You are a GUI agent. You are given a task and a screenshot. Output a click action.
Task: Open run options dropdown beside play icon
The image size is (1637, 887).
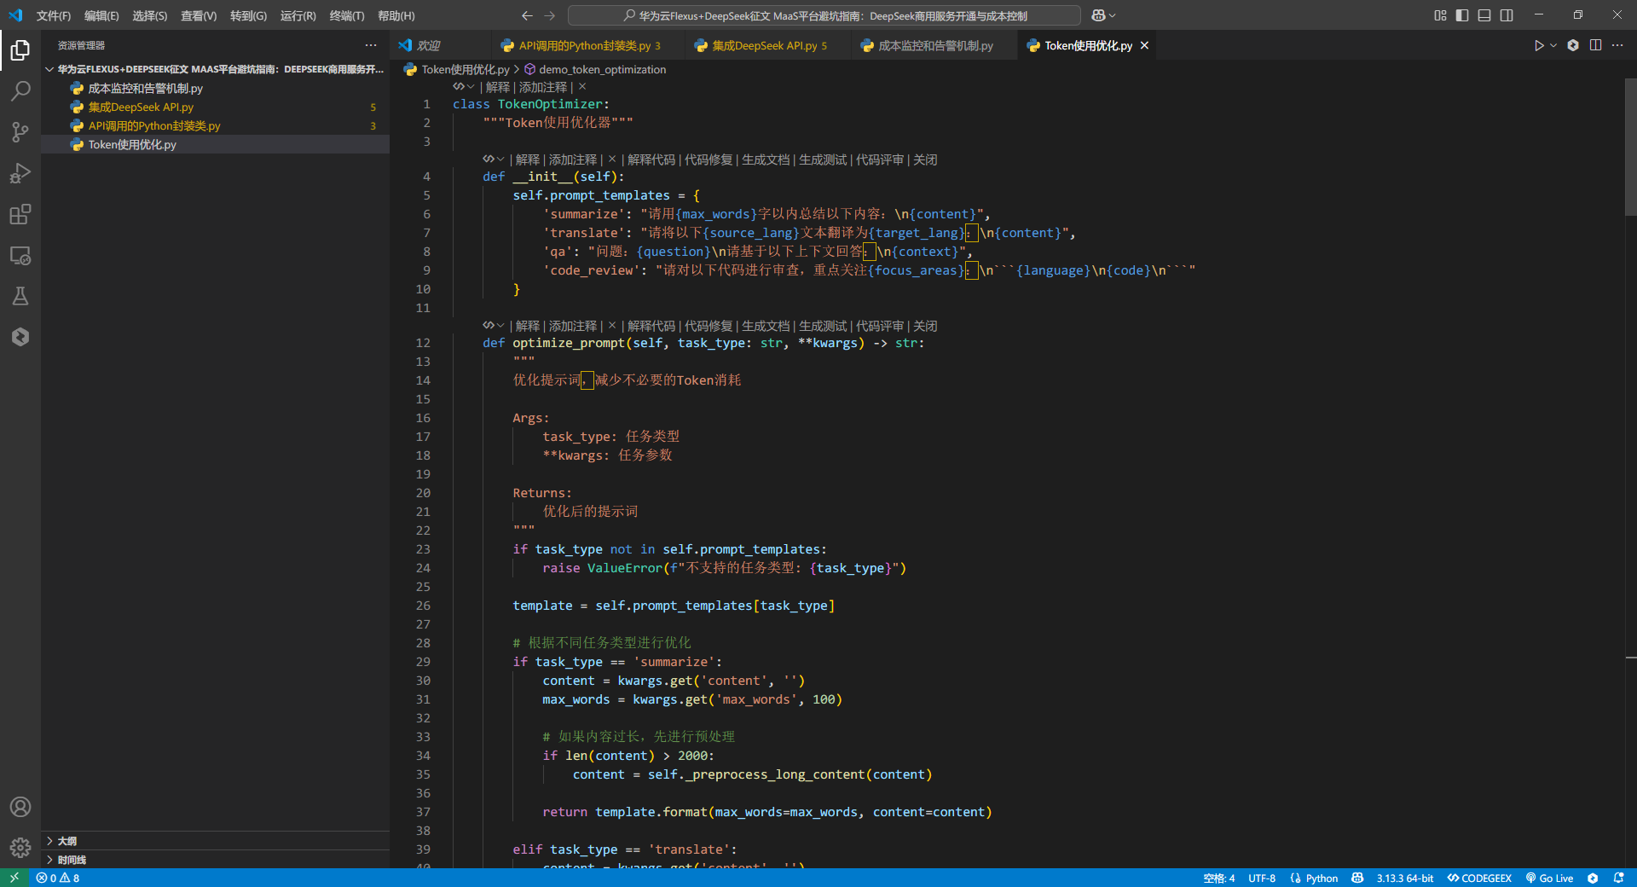1553,45
